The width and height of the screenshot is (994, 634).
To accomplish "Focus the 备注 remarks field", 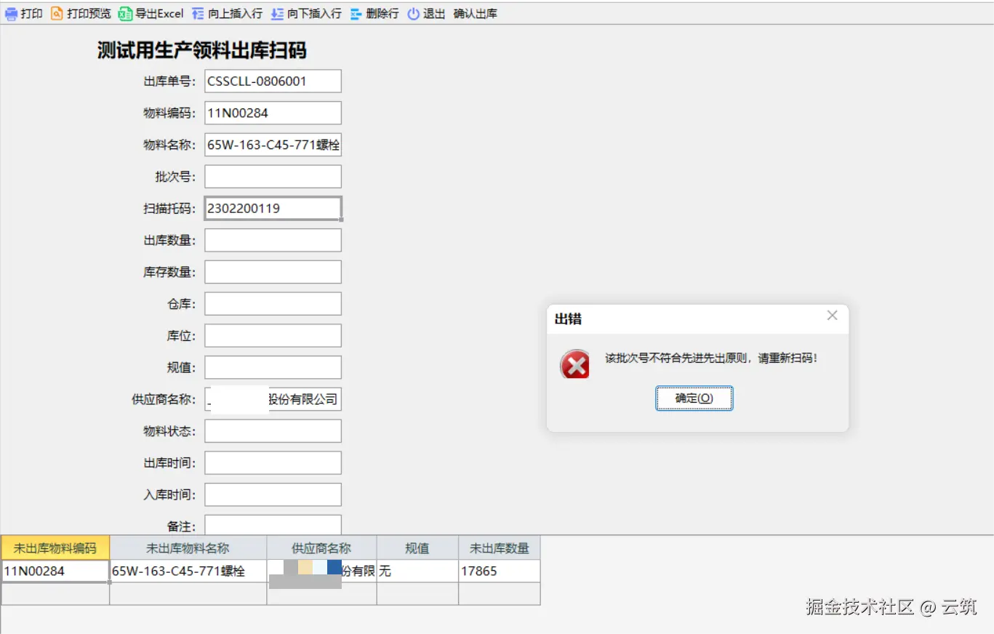I will tap(272, 526).
